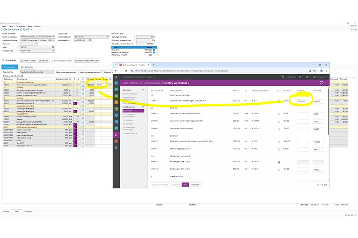Open the hamburger menu in InfraWorks header
This screenshot has height=238, width=358.
116,76
